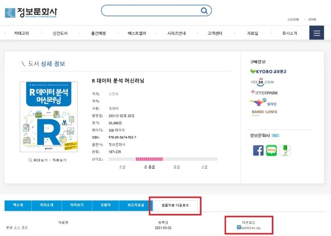Click the LOGIN link
This screenshot has width=331, height=236.
pos(293,19)
